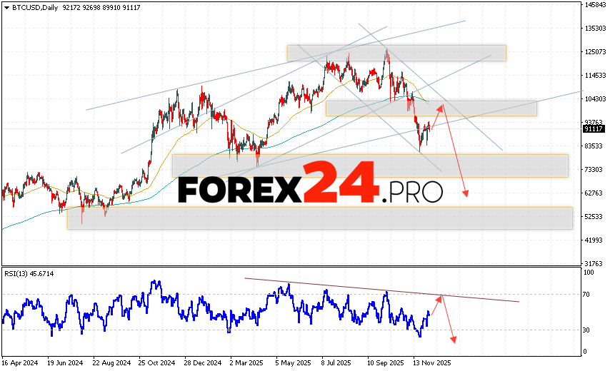Click the red arrowhead pointing down near 62763

point(466,194)
